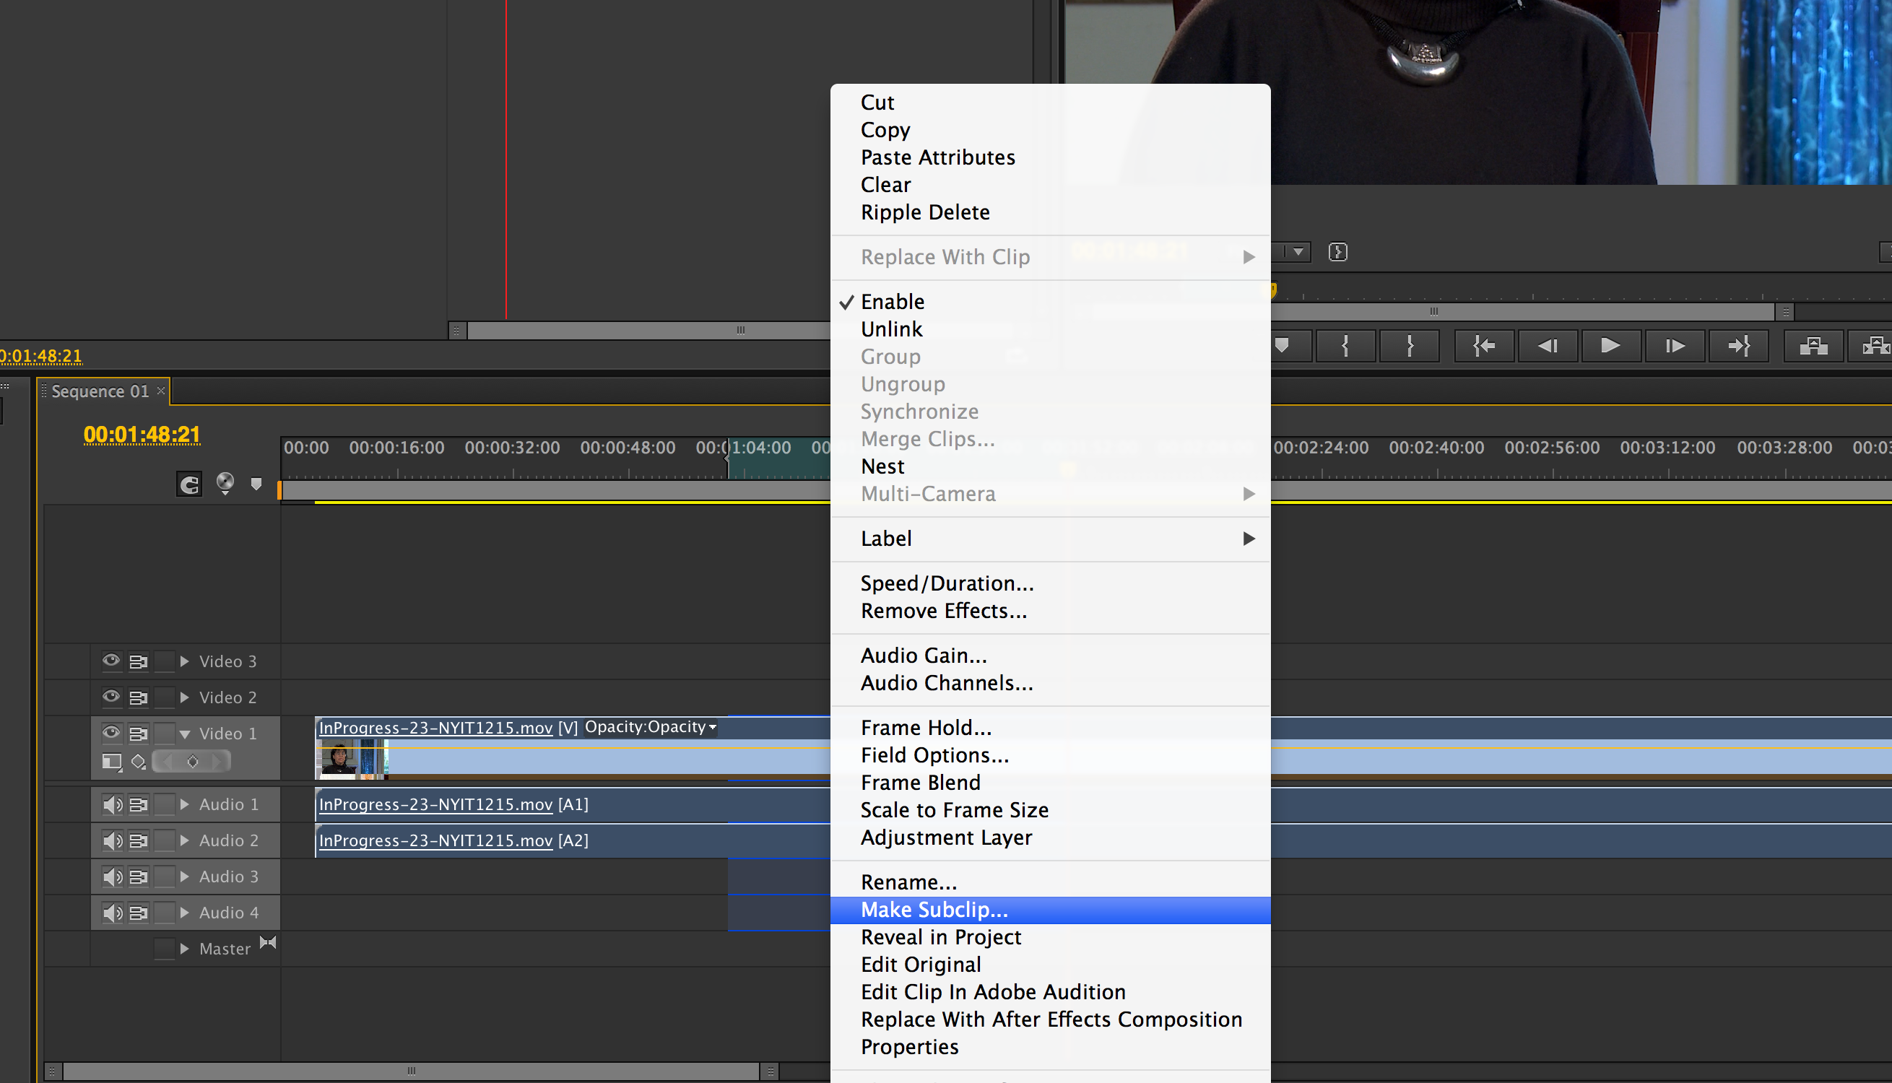Select Speed/Duration... menu entry
The width and height of the screenshot is (1892, 1083).
point(947,583)
